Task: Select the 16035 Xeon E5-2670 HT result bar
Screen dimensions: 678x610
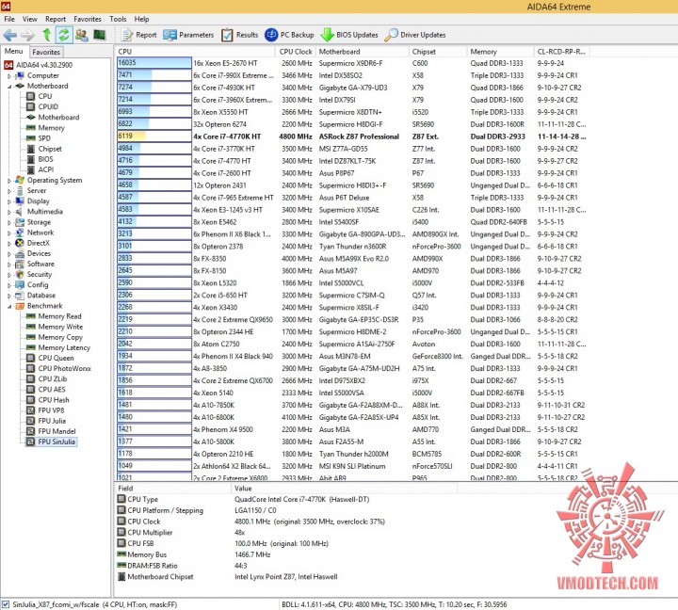Action: click(x=154, y=63)
